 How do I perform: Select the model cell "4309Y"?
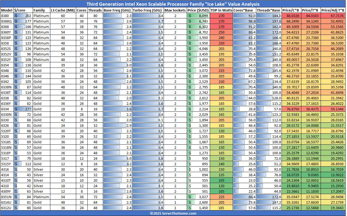(x=7, y=191)
